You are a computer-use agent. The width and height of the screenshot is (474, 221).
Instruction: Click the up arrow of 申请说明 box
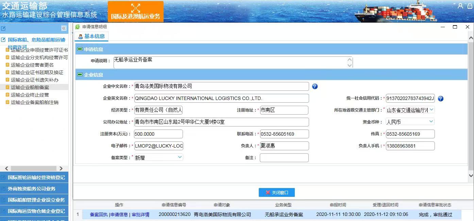350,60
